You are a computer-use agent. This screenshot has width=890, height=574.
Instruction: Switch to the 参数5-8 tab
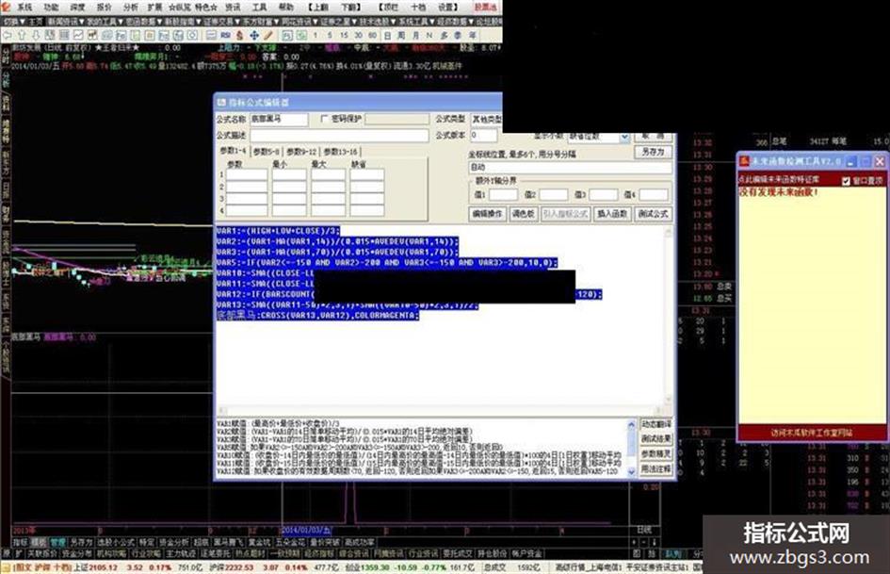coord(267,151)
